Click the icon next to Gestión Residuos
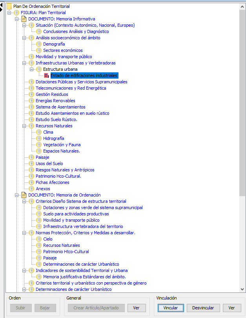This screenshot has width=246, height=318. (31, 94)
